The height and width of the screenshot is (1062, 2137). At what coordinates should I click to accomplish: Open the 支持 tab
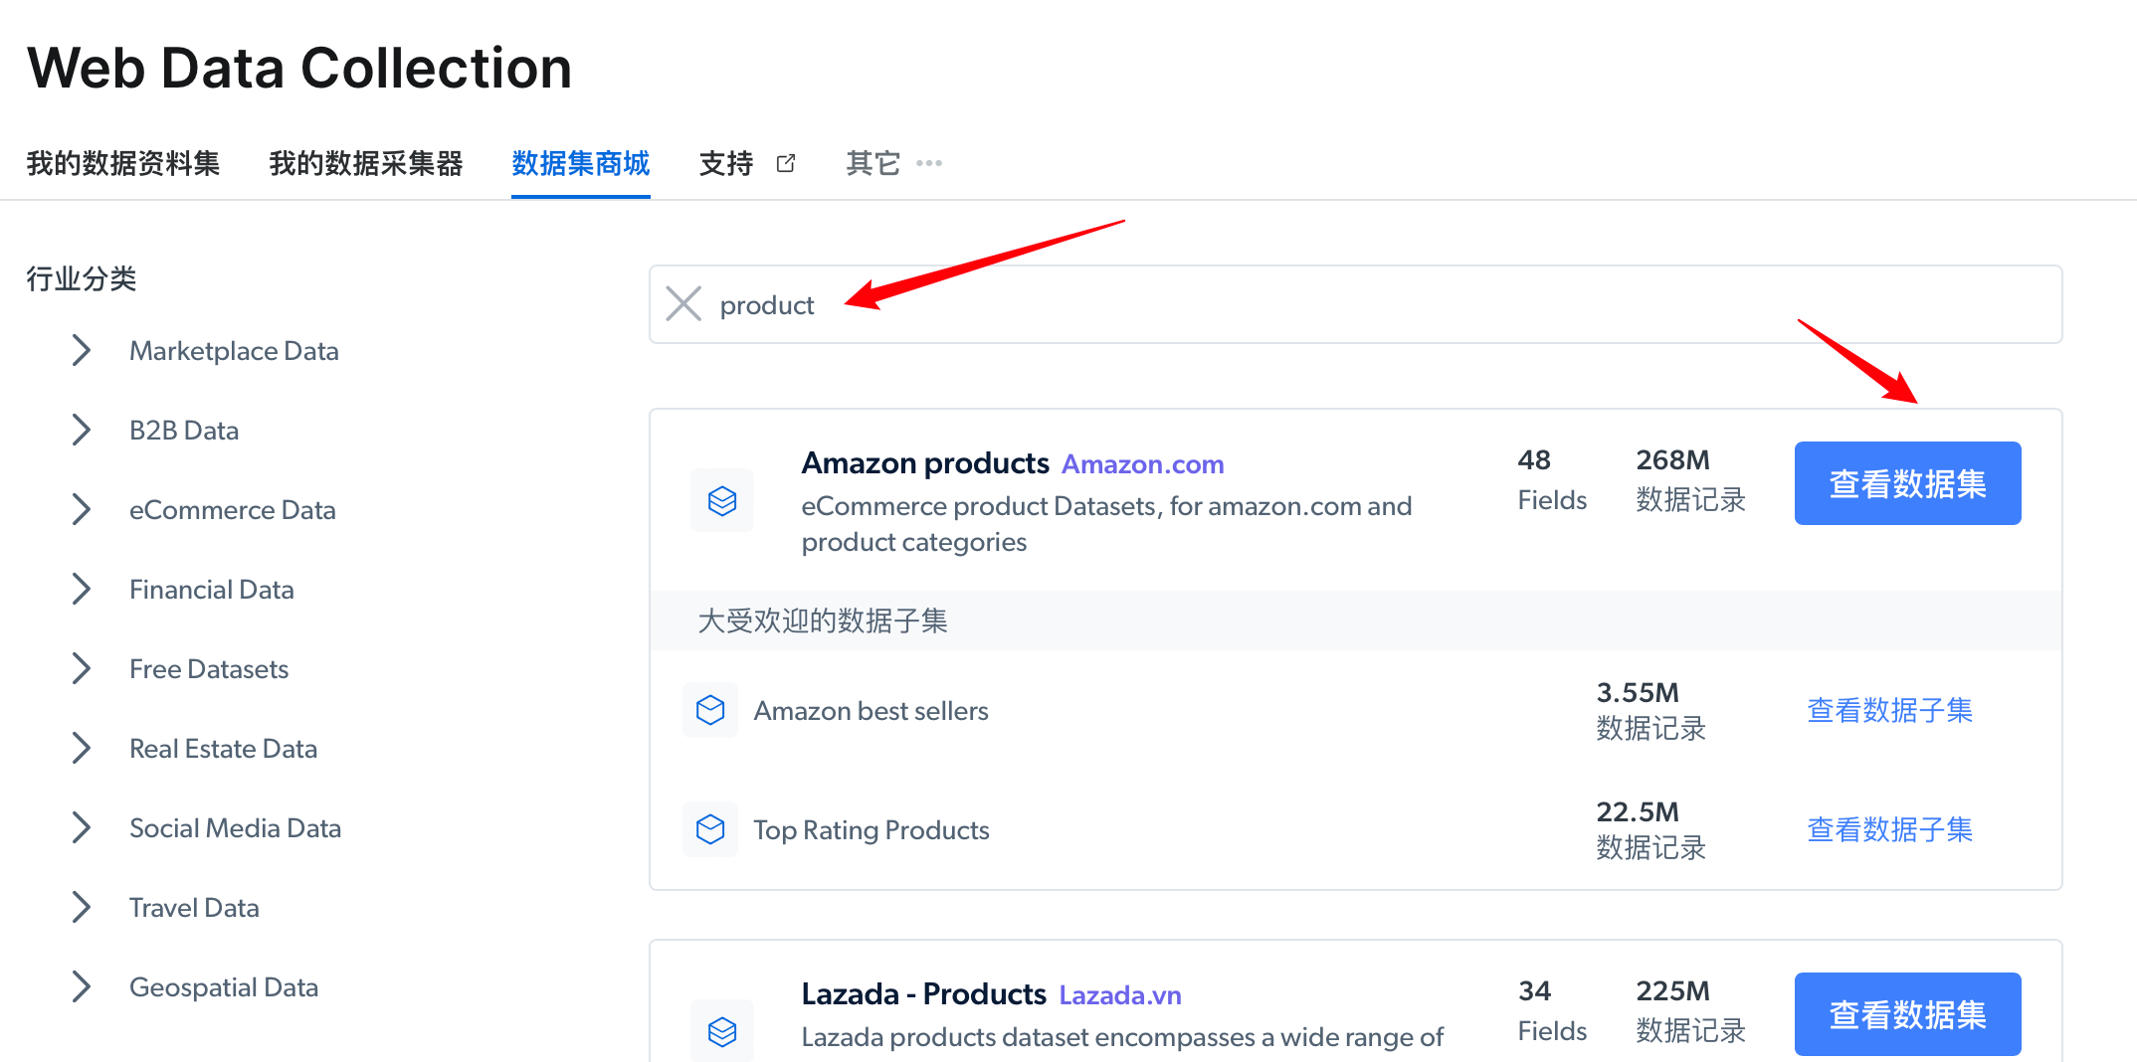pyautogui.click(x=726, y=163)
